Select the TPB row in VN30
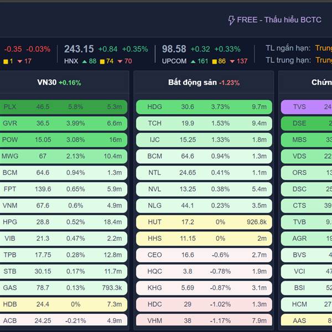 [x=64, y=255]
